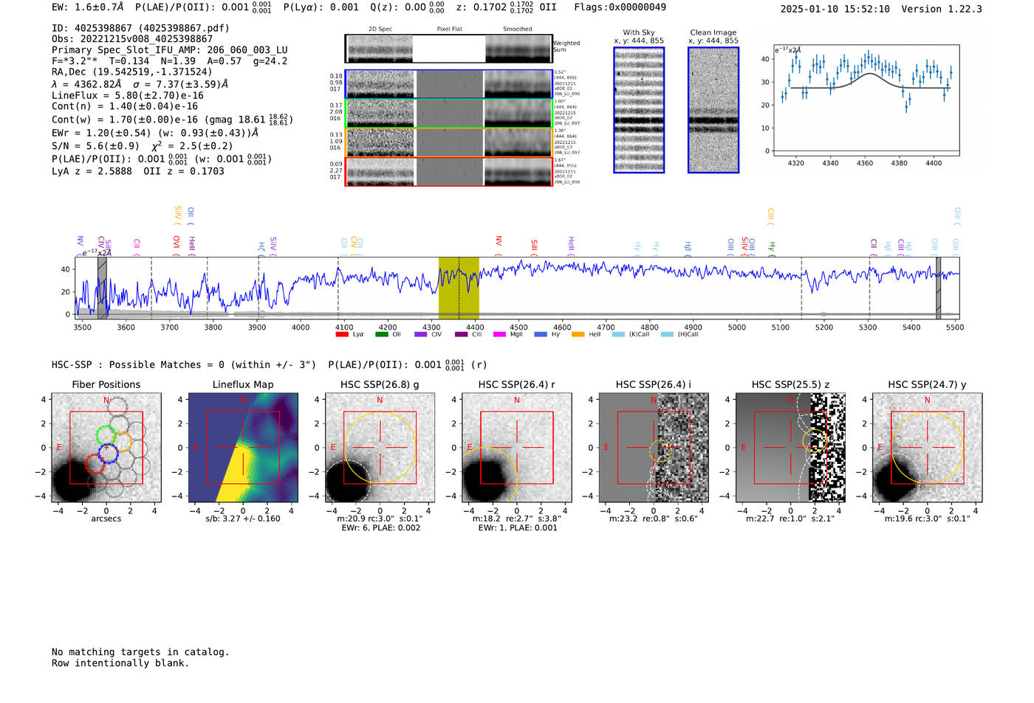This screenshot has width=1034, height=703.
Task: Click the blue Hγ legend swatch
Action: tap(541, 334)
